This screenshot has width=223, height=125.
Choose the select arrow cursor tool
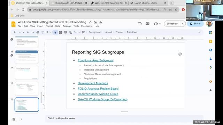[55, 32]
